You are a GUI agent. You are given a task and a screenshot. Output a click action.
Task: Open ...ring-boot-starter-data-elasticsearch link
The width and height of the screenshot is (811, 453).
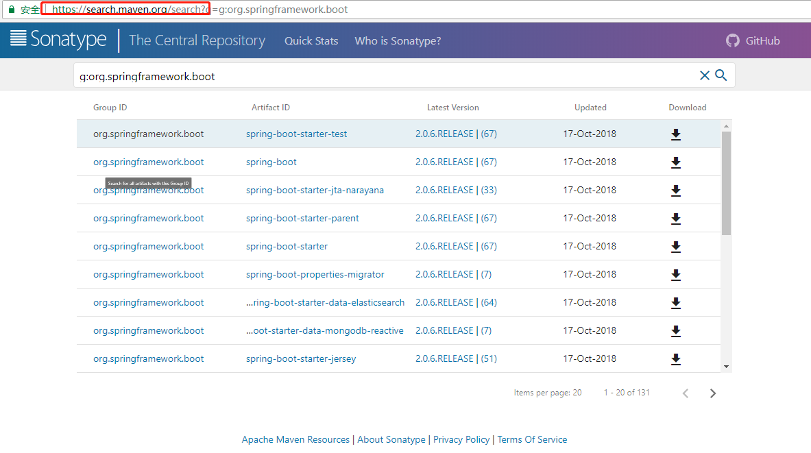pyautogui.click(x=326, y=302)
